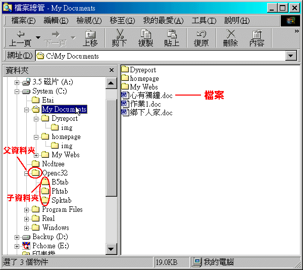
Task: Select the Pchome (E:) drive icon
Action: tap(26, 246)
